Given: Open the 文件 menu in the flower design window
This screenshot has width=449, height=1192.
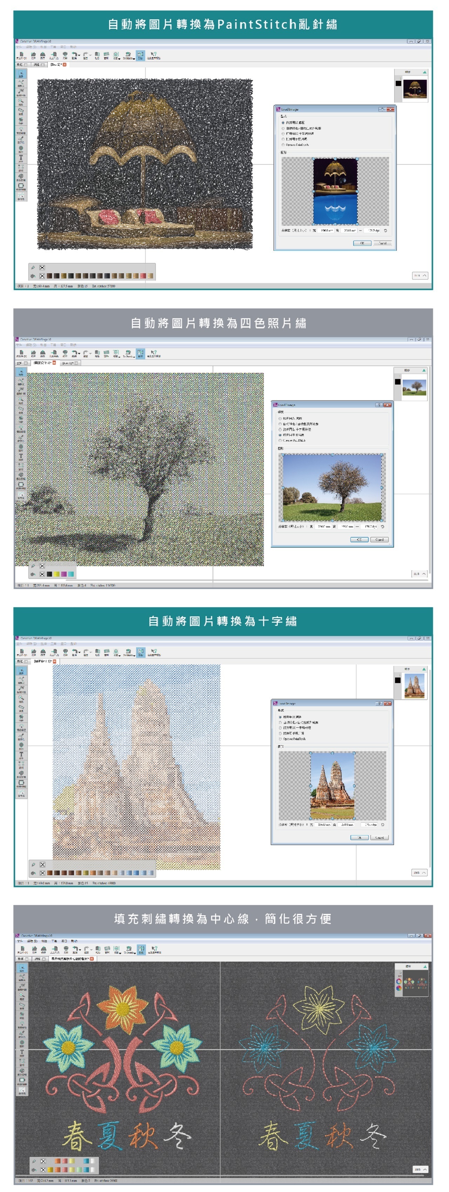Looking at the screenshot, I should click(20, 941).
